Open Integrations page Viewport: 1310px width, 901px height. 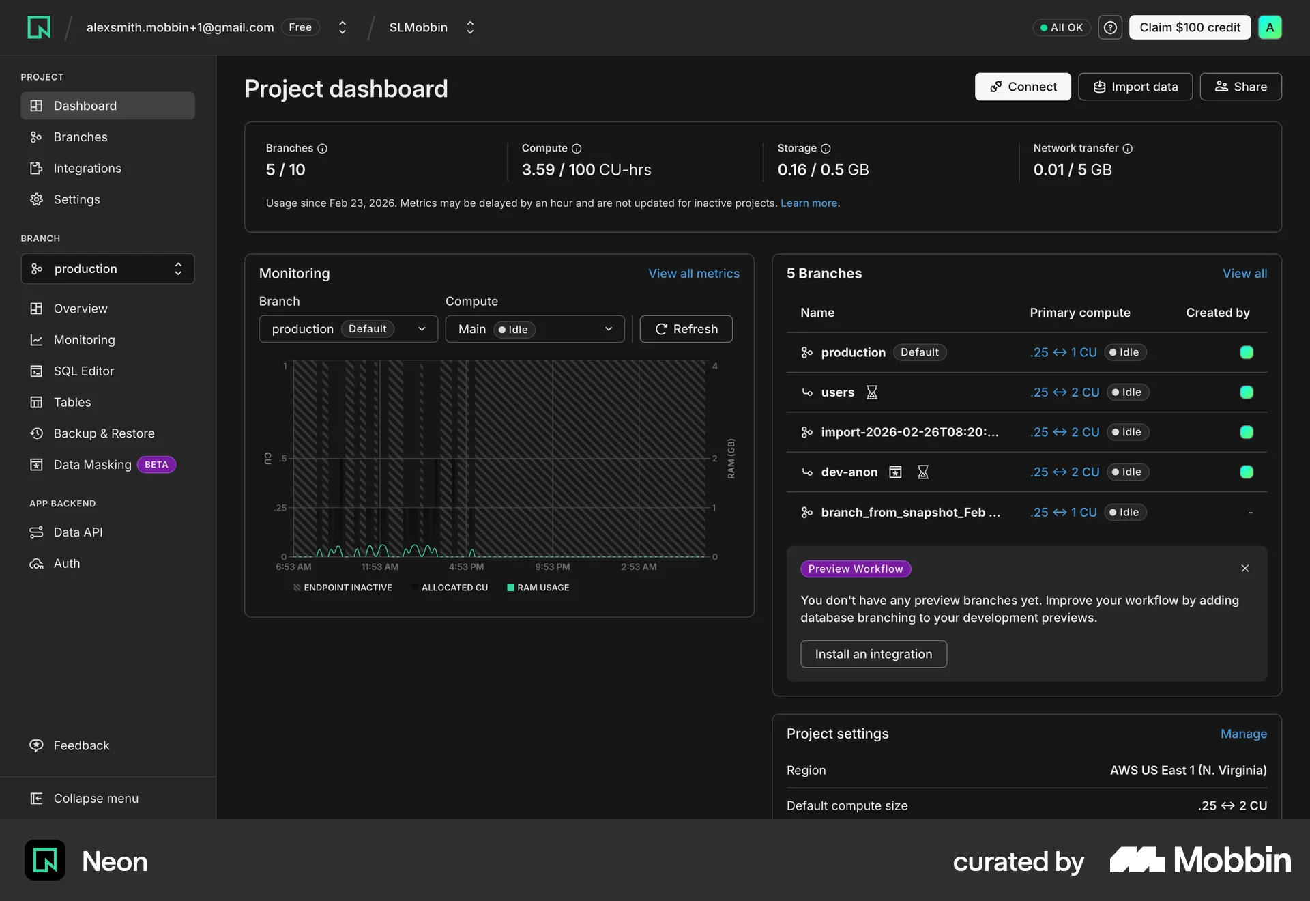(x=108, y=169)
